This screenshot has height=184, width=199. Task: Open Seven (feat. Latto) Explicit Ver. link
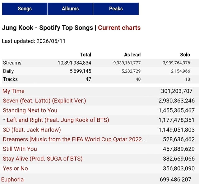[x=44, y=101]
